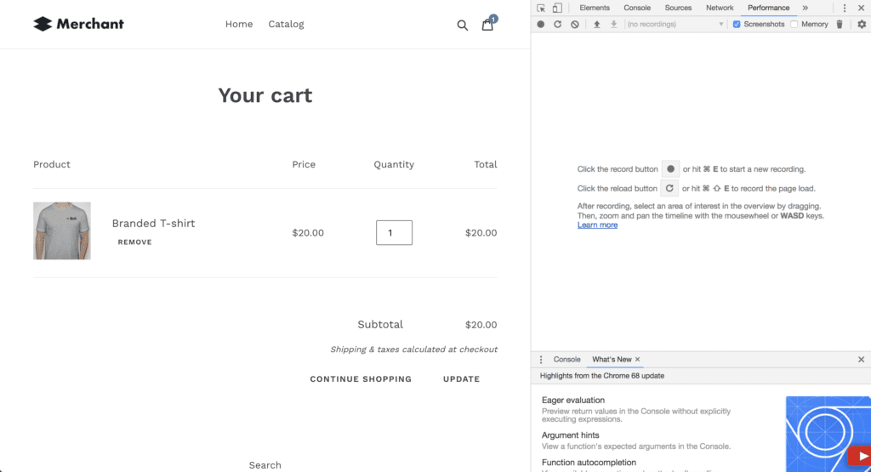Toggle the Screenshots checkbox
The width and height of the screenshot is (871, 472).
tap(737, 25)
